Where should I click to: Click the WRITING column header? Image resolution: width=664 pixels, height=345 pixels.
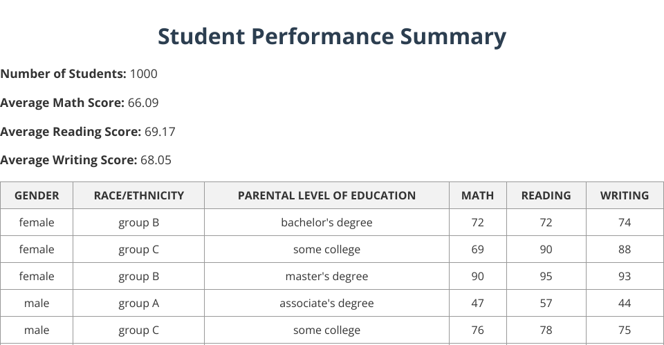tap(625, 195)
